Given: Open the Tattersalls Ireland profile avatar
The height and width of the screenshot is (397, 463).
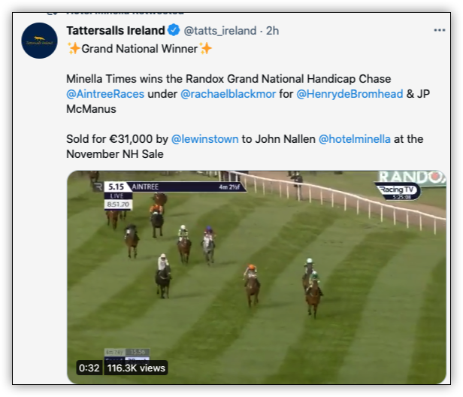Looking at the screenshot, I should [x=39, y=41].
